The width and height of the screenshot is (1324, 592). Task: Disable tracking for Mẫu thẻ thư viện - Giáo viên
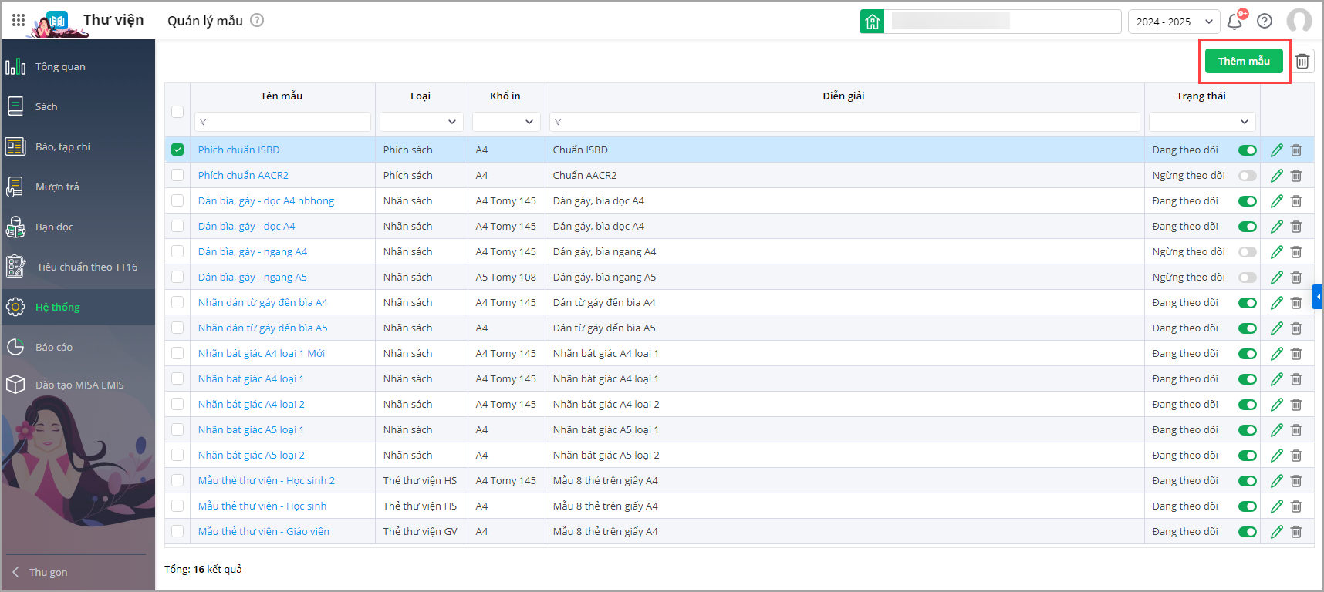pyautogui.click(x=1247, y=532)
